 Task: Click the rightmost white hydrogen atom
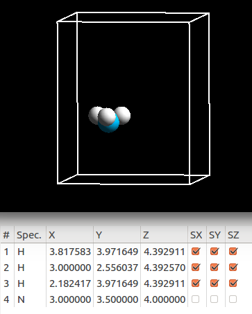click(x=124, y=115)
